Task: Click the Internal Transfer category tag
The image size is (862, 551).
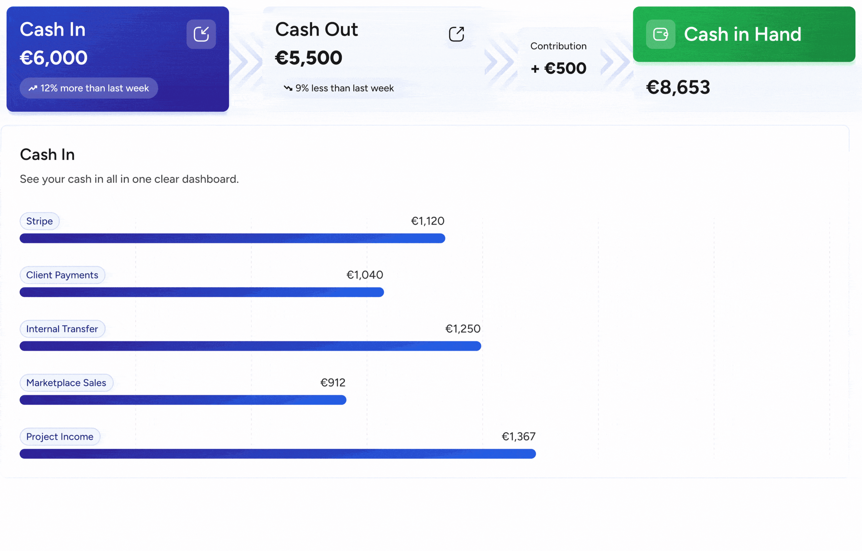Action: point(62,329)
